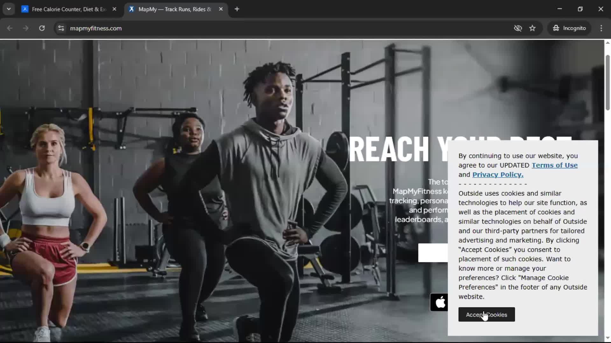611x343 pixels.
Task: Open the tab search dropdown arrow
Action: point(9,9)
